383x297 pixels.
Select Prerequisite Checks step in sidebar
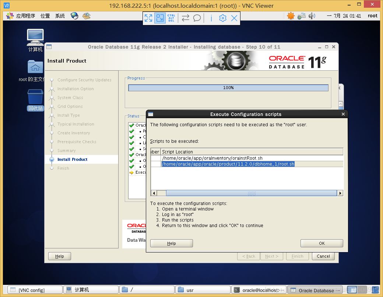coord(77,142)
